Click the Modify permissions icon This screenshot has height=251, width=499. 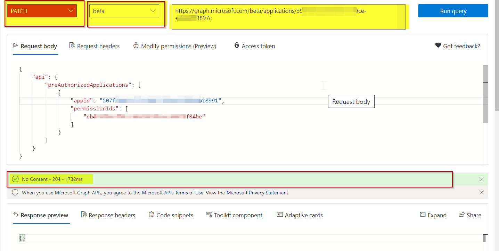pos(136,45)
